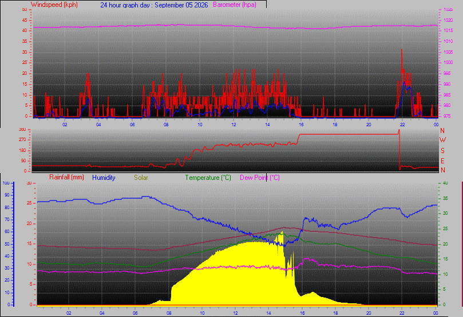The width and height of the screenshot is (463, 317).
Task: Click the 06 hour mark on windspeed axis
Action: click(x=132, y=125)
